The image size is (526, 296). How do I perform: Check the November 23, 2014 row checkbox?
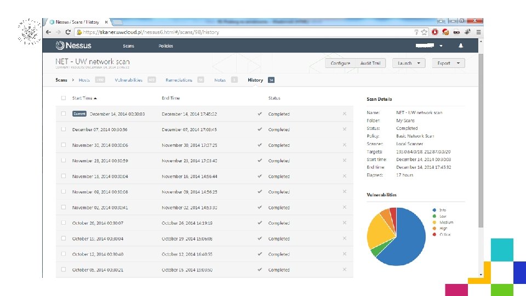tap(64, 161)
